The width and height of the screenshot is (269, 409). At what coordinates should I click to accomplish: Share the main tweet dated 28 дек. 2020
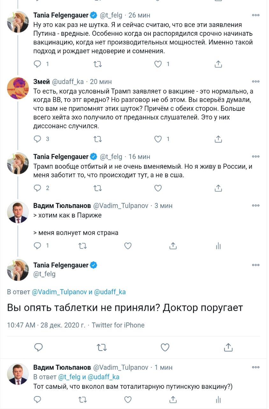228,347
